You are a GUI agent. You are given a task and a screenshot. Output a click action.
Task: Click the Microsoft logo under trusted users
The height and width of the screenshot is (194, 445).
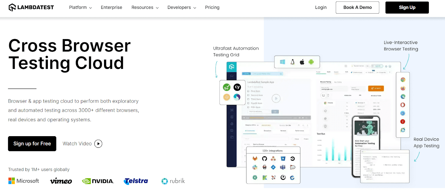(x=24, y=181)
